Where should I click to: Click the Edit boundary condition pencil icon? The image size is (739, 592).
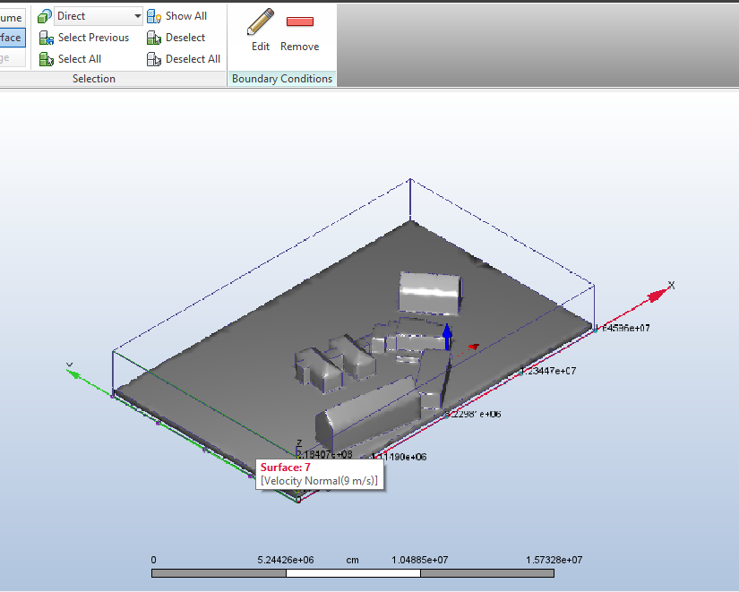(x=261, y=21)
